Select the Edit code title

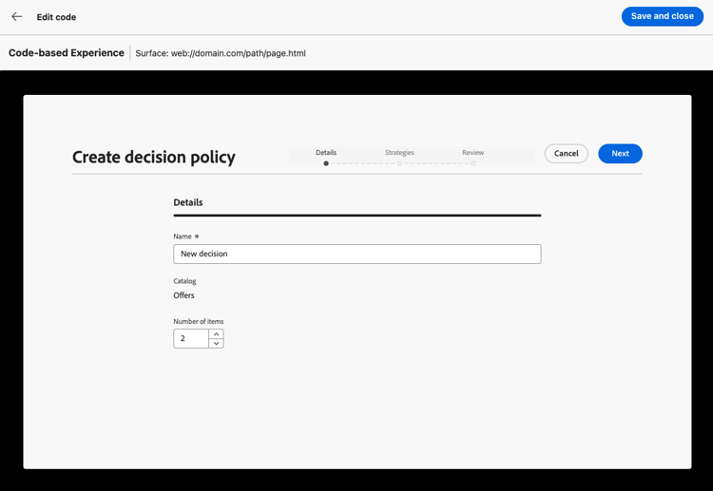56,17
